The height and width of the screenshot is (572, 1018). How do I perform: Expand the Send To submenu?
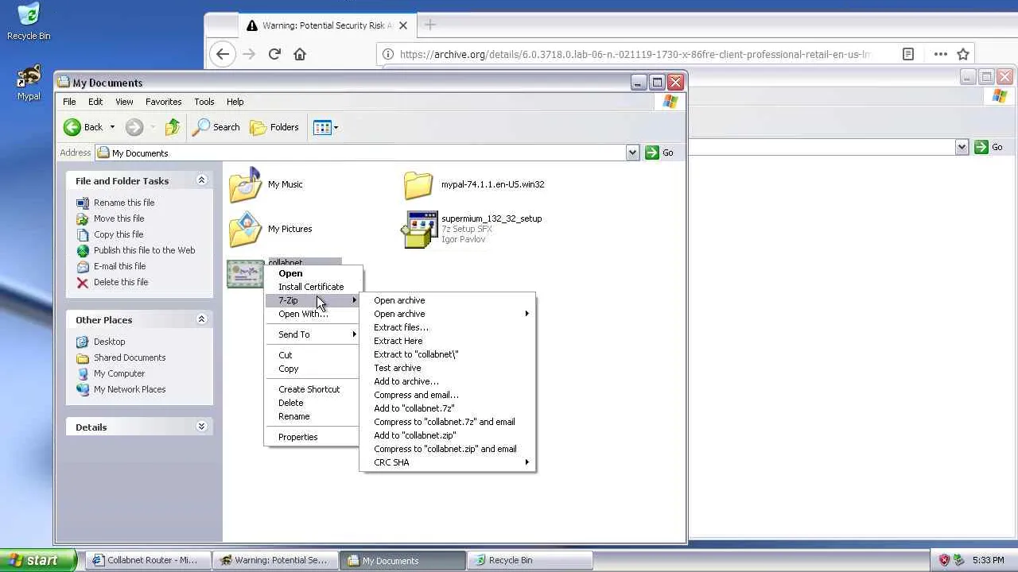(x=313, y=334)
